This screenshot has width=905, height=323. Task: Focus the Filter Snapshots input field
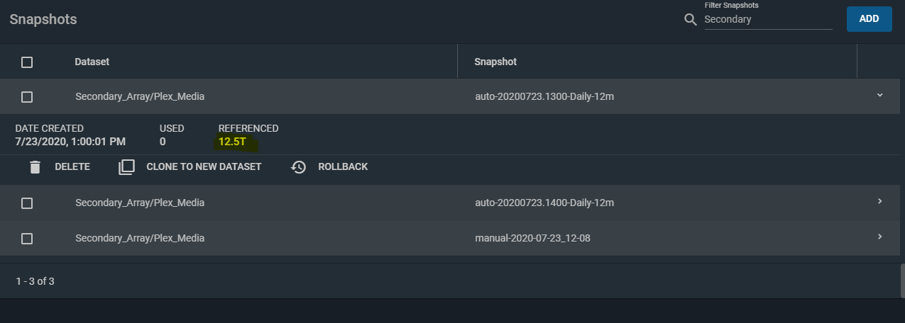coord(768,20)
